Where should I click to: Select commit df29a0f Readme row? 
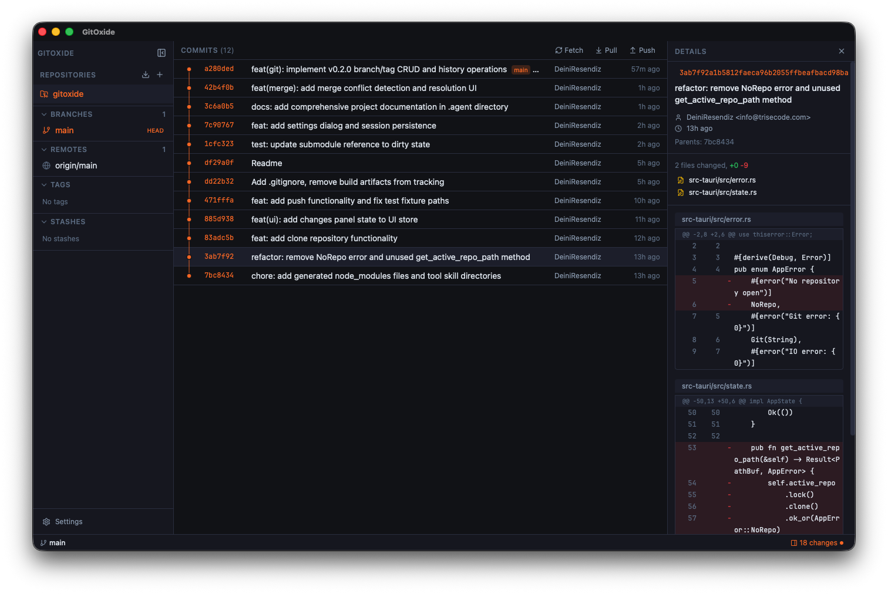coord(421,163)
